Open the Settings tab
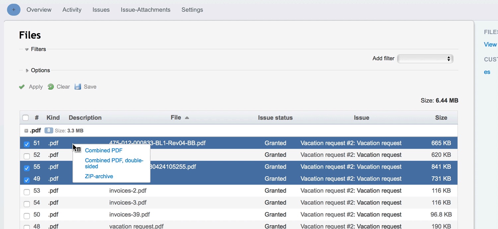The image size is (498, 229). click(x=192, y=10)
